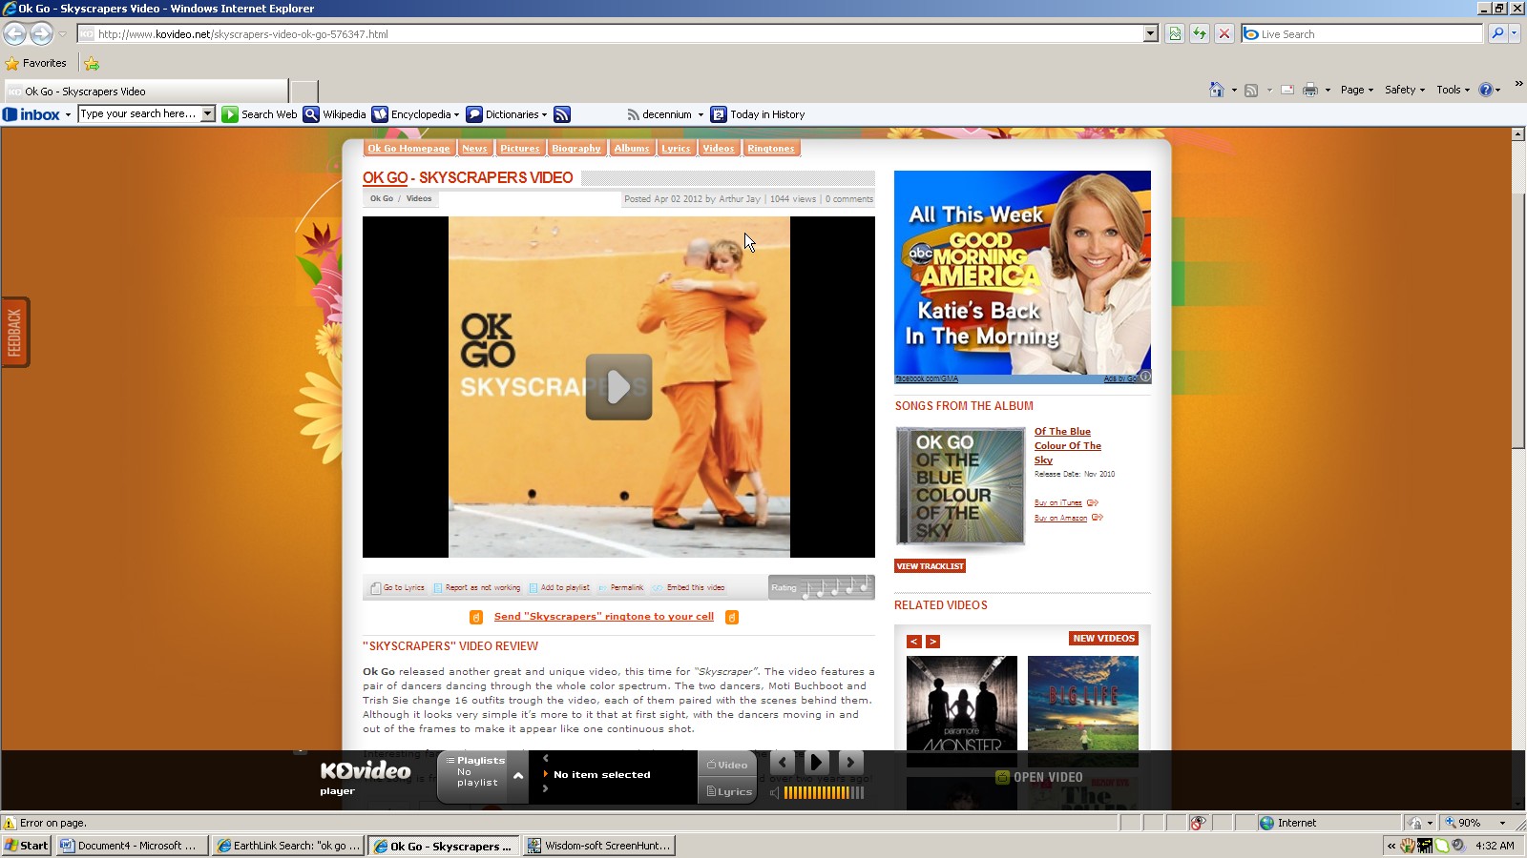Open the Buy on iTunes link
1527x858 pixels.
1058,502
